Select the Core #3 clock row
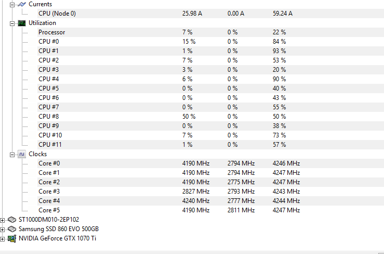 [x=210, y=192]
